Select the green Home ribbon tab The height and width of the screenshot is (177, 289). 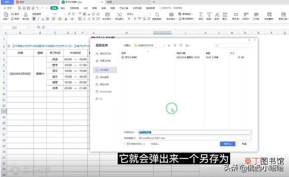tap(54, 8)
